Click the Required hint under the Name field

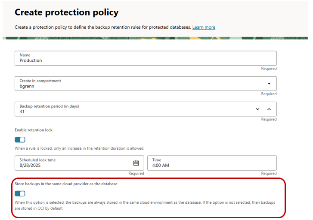click(x=269, y=69)
